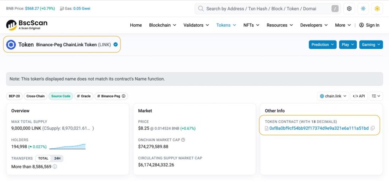
Task: Copy the token contract address
Action: (372, 128)
